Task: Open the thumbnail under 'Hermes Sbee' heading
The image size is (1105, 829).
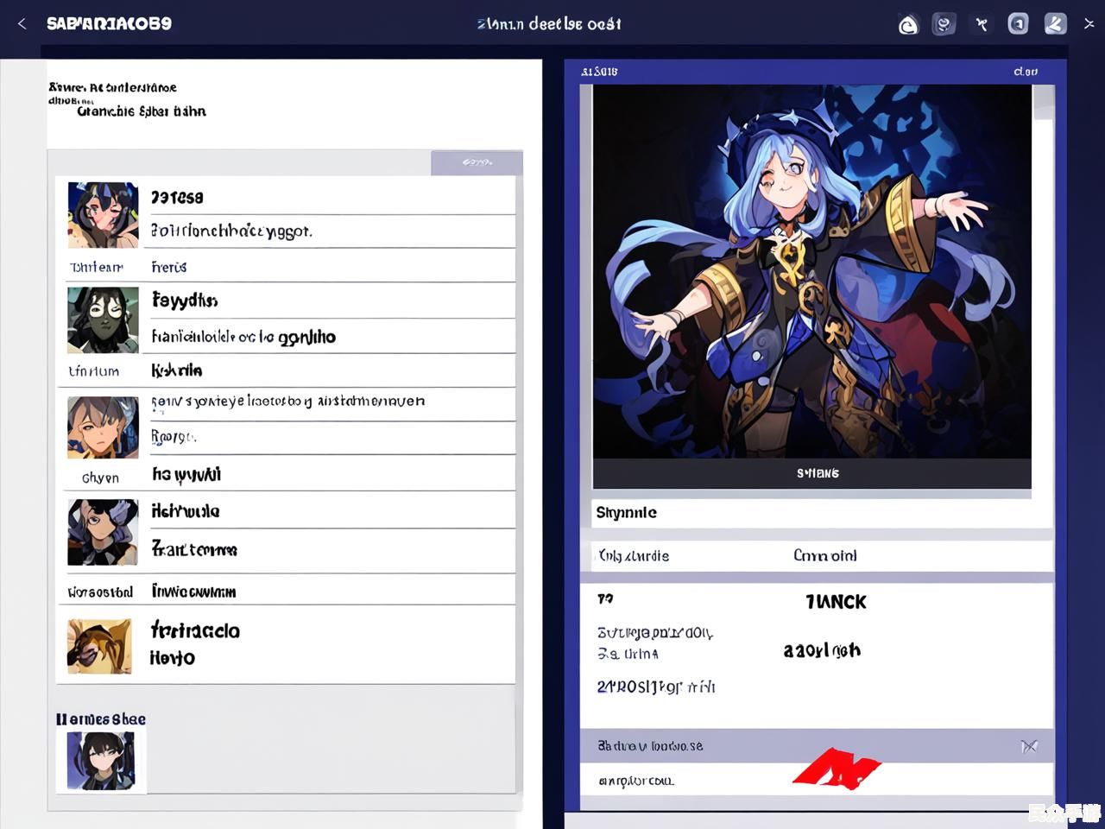Action: (x=101, y=761)
